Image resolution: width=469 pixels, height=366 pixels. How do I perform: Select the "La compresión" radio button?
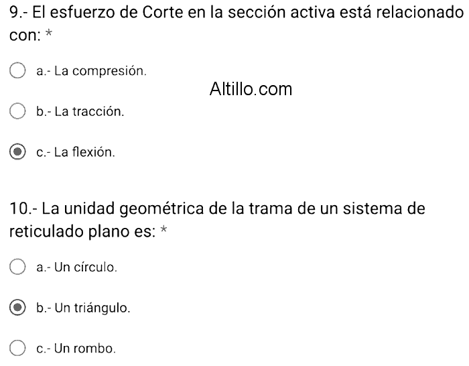18,70
